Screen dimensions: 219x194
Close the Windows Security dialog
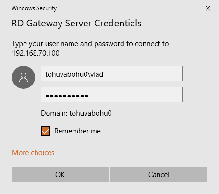click(208, 8)
